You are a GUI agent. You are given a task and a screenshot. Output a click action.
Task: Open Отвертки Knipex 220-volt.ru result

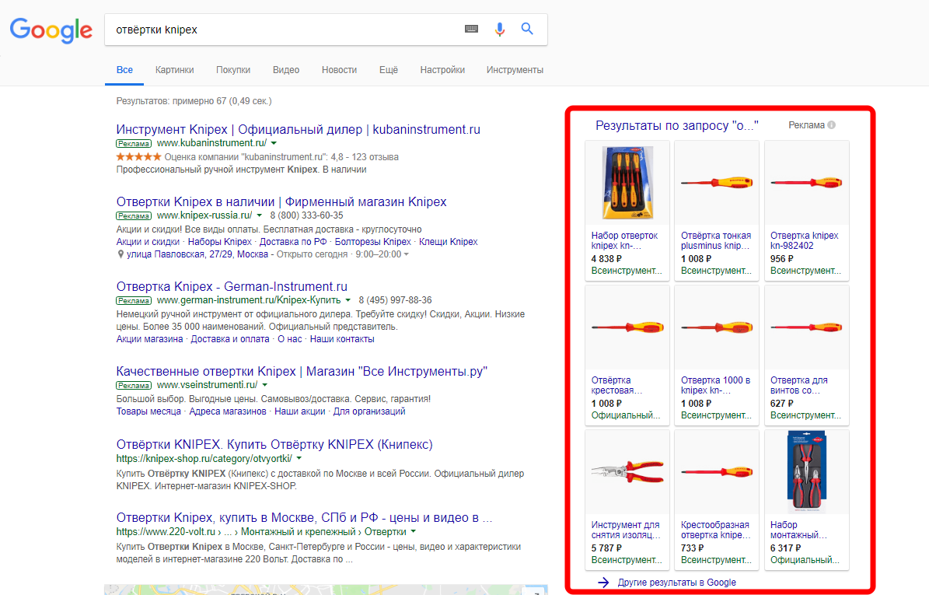coord(305,517)
